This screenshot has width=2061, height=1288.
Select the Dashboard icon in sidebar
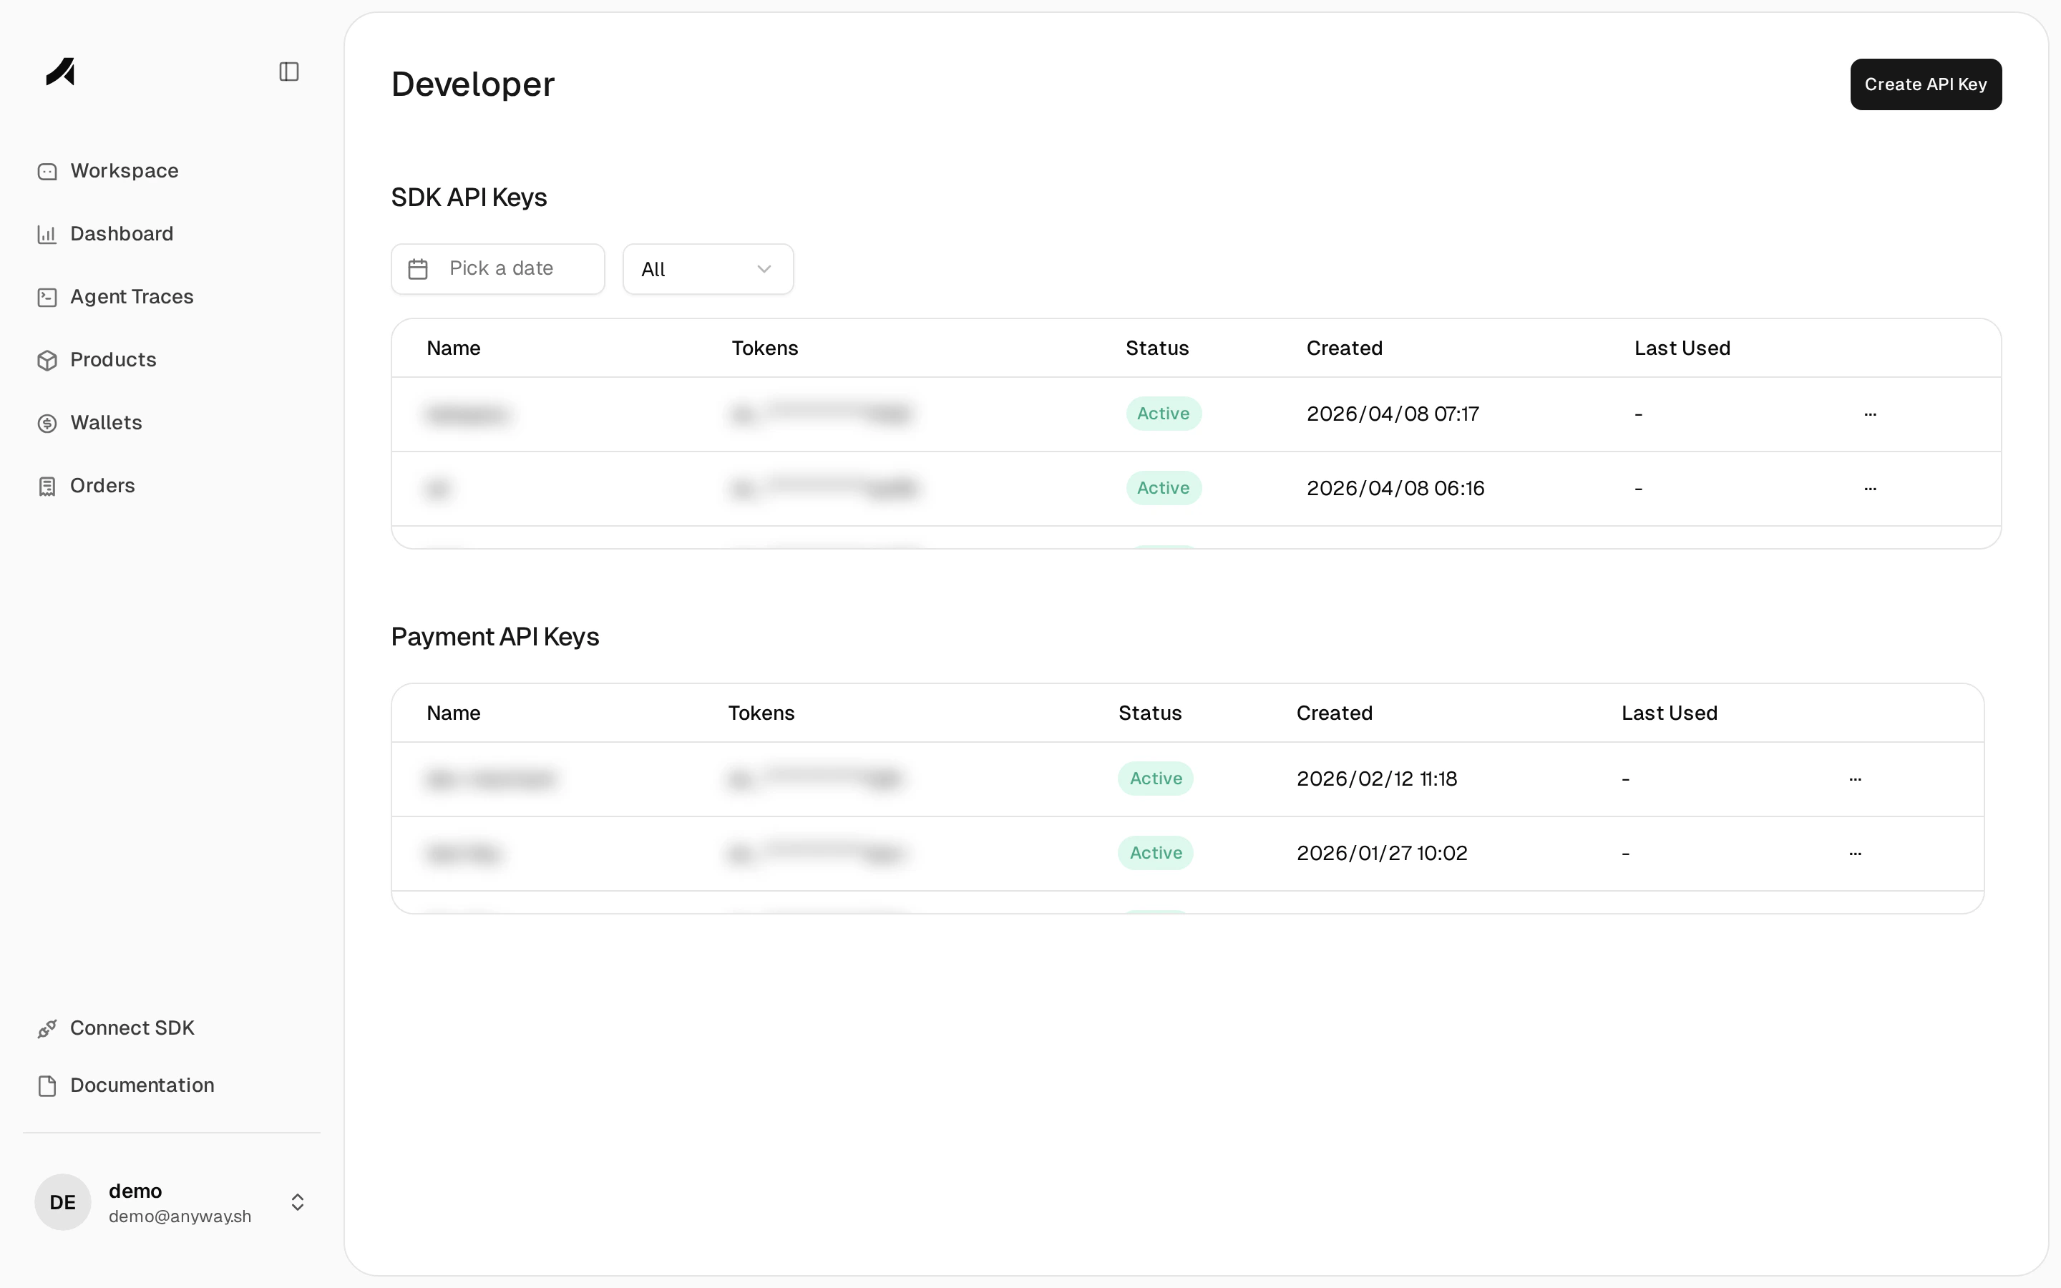(48, 233)
